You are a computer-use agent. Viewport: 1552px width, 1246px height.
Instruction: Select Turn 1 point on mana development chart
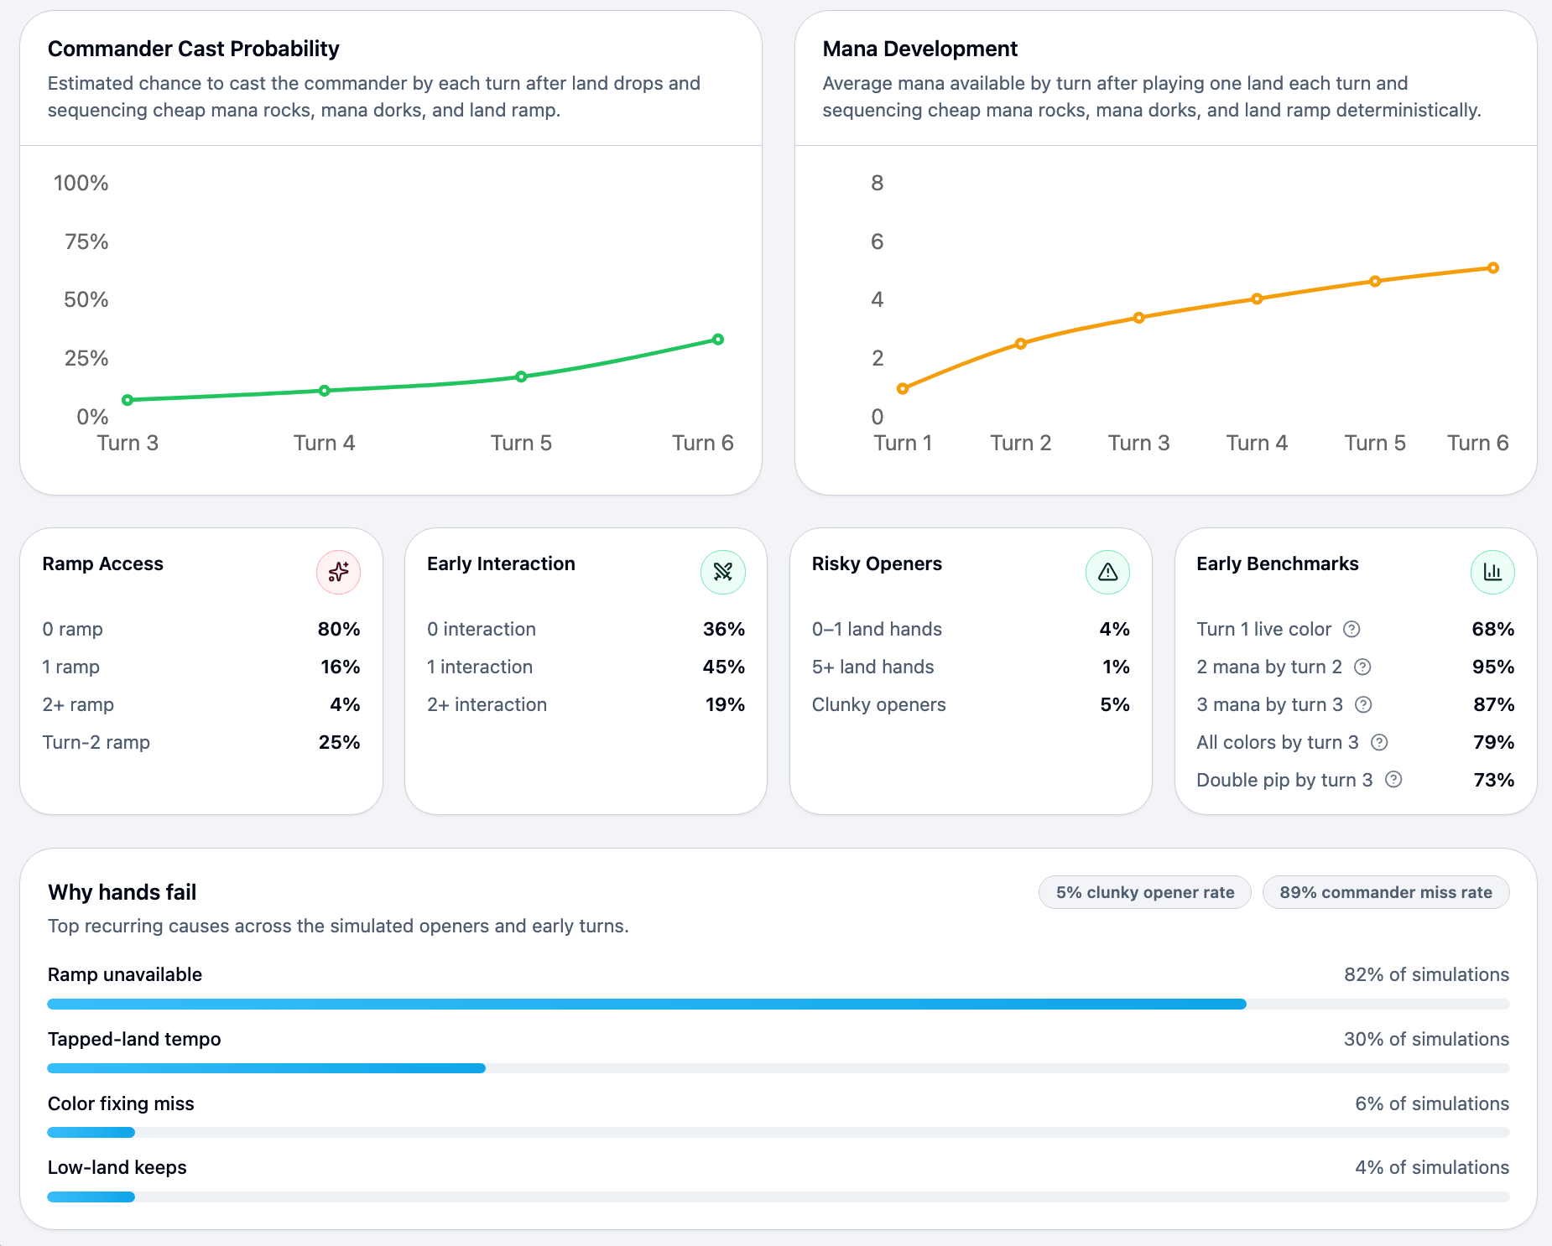[x=903, y=388]
